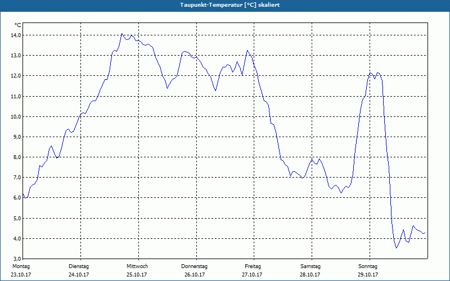Click the Dienstag day label
450x281 pixels.
point(79,266)
